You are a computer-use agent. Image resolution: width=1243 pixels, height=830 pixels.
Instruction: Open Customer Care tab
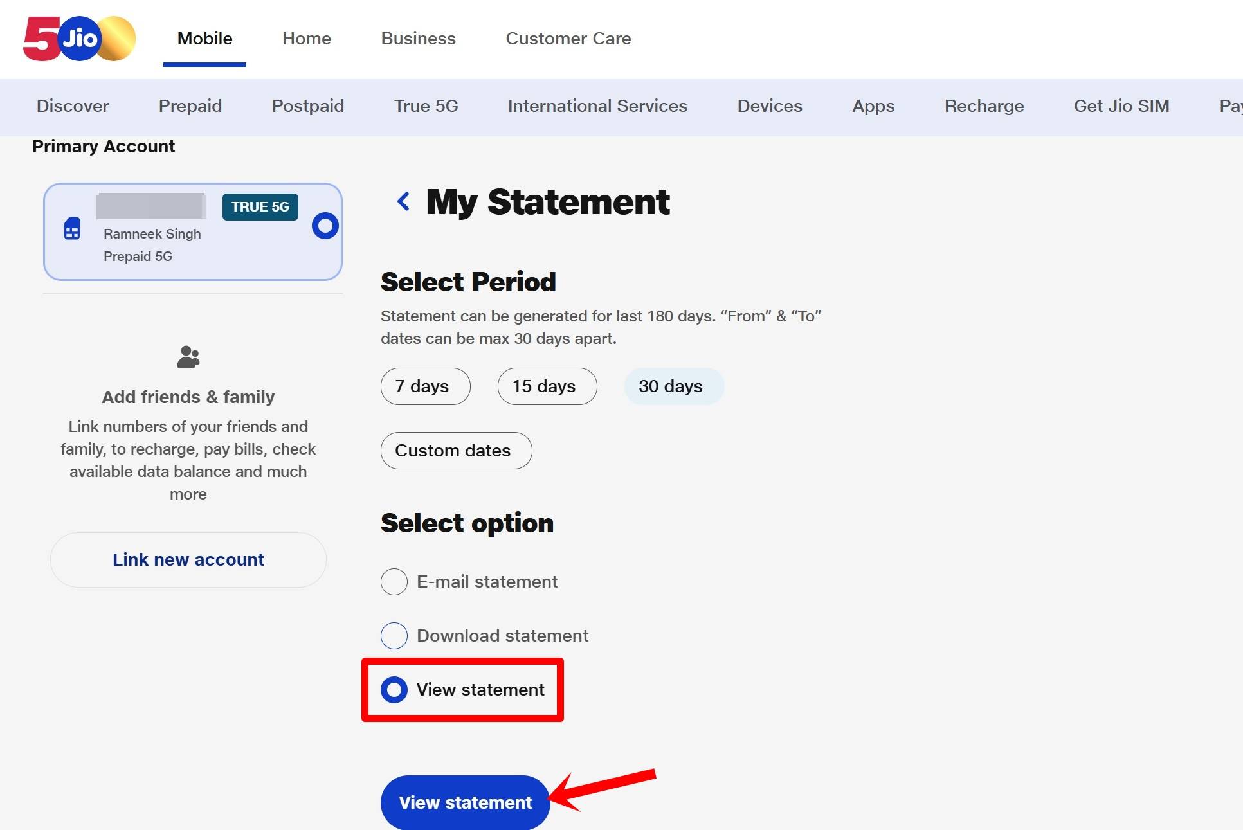pos(568,39)
